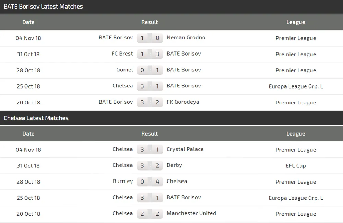The width and height of the screenshot is (343, 223).
Task: Open Derby team link
Action: coord(174,165)
